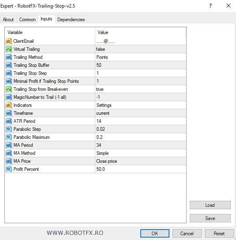Screen dimensions: 236x240
Task: Edit Trailing Stop Step value 1
Action: tap(140, 73)
